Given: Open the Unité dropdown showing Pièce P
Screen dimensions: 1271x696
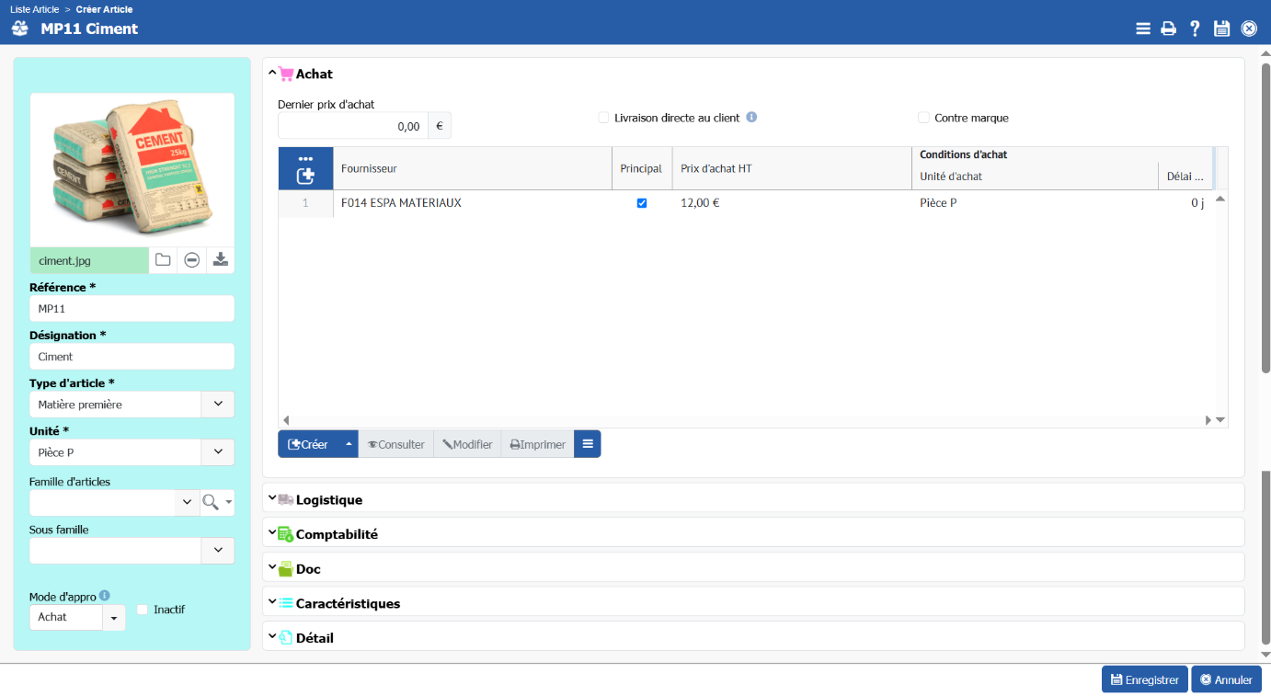Looking at the screenshot, I should coord(218,452).
